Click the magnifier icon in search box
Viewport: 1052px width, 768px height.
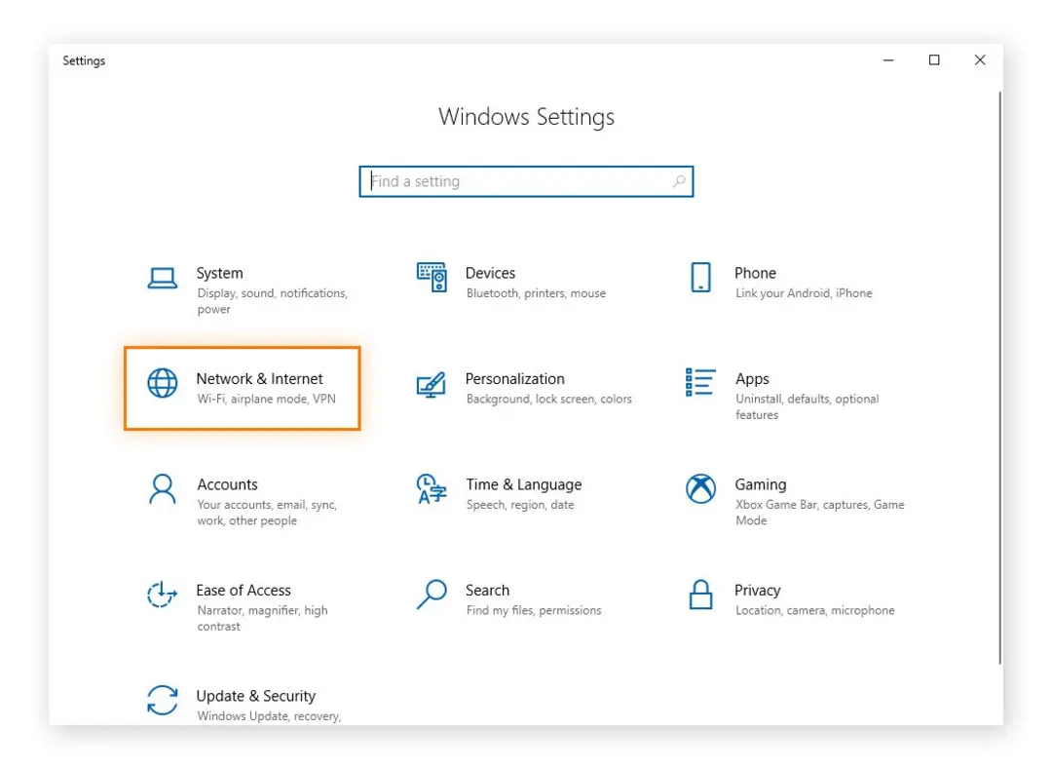679,181
